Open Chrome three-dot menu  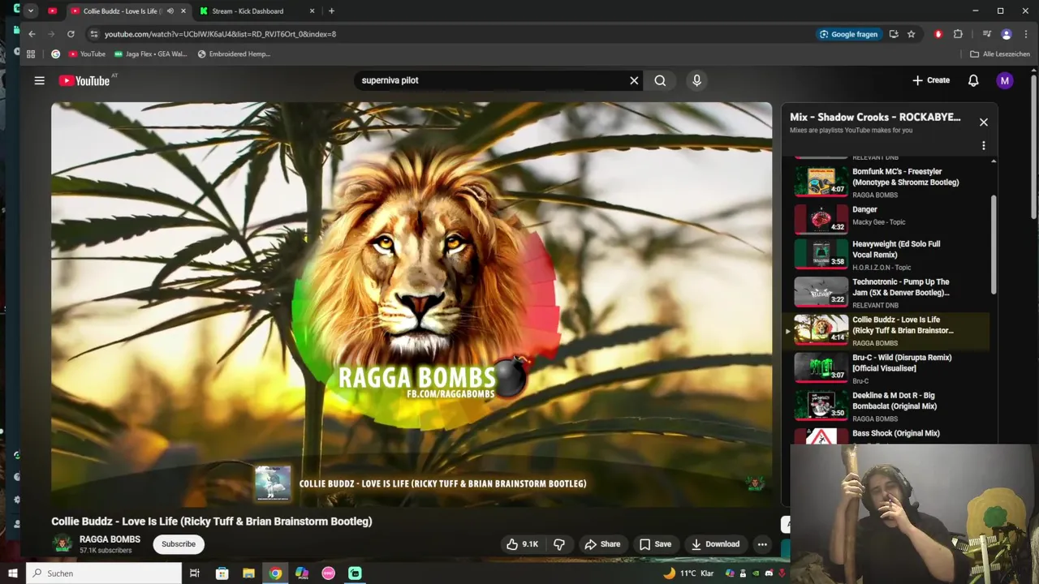1026,34
